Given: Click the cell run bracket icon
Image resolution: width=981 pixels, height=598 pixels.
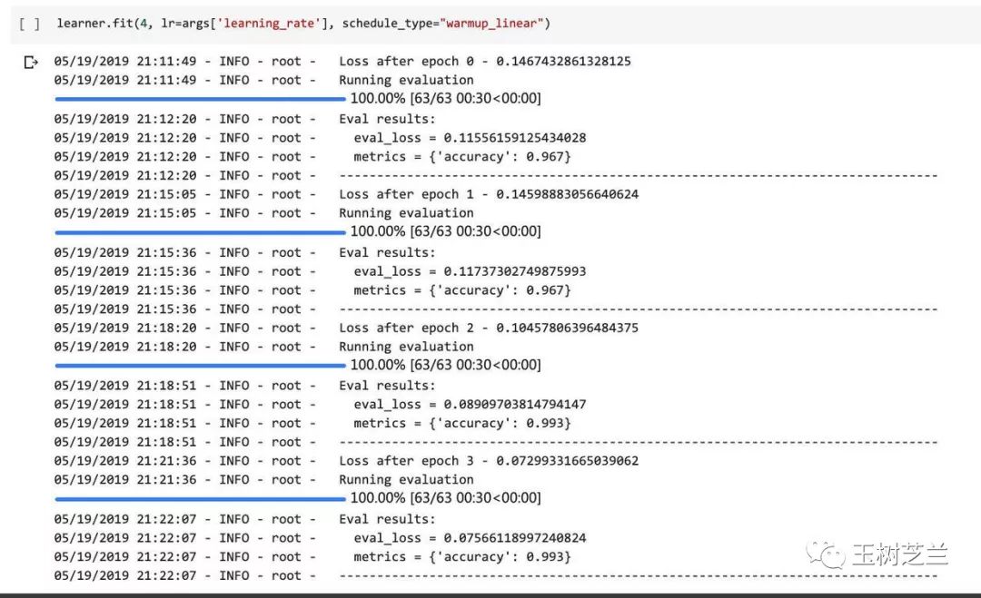Looking at the screenshot, I should coord(29,24).
